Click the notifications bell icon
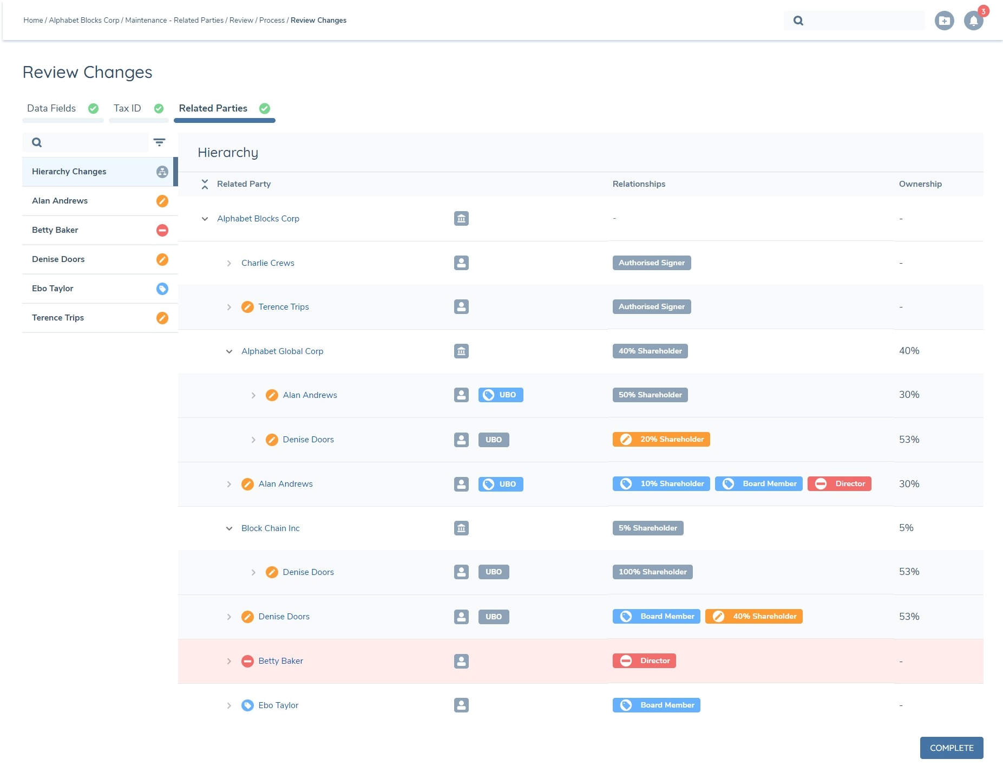The height and width of the screenshot is (772, 1003). (x=973, y=21)
